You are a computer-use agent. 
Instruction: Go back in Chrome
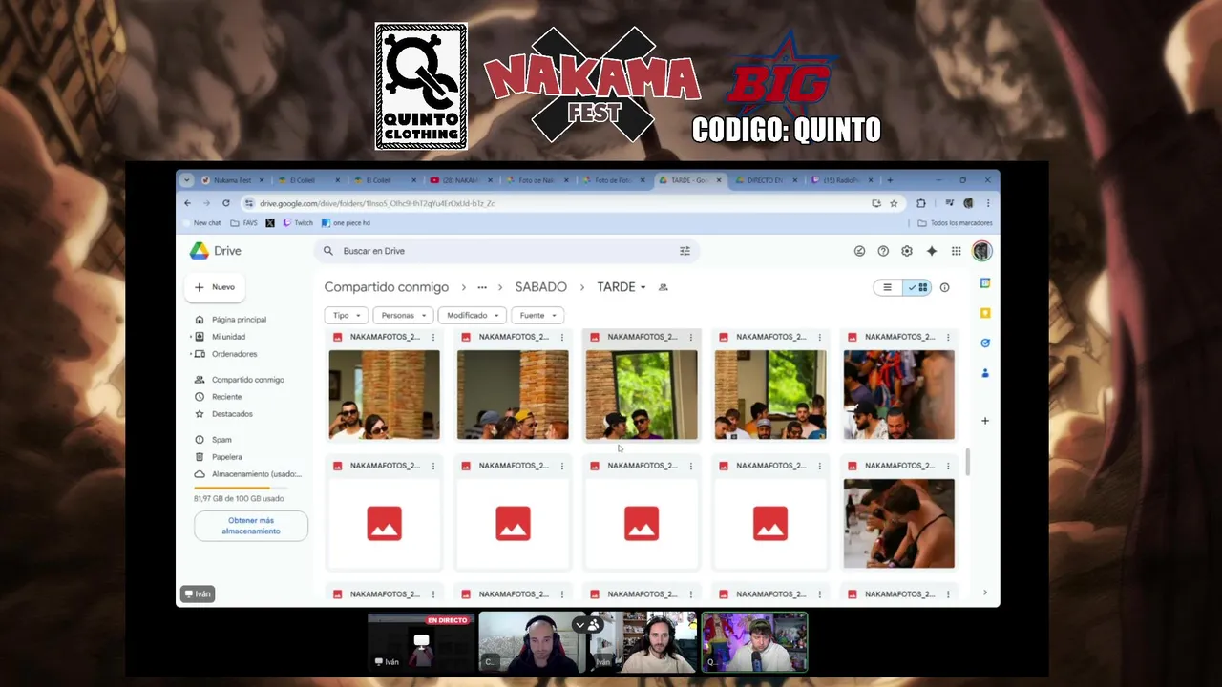[x=188, y=203]
